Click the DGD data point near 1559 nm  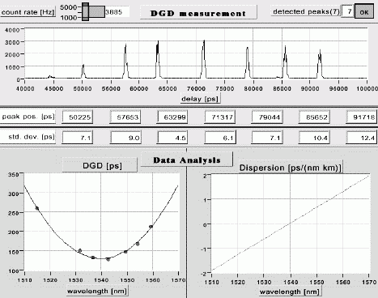151,227
